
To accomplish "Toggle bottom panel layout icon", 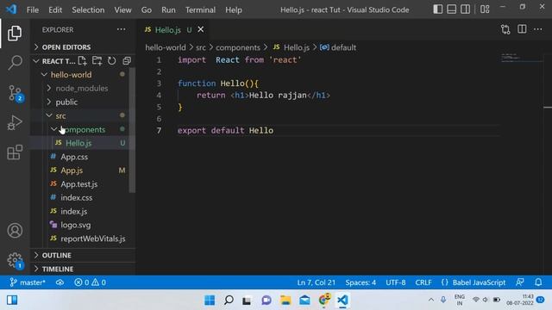I will click(451, 9).
